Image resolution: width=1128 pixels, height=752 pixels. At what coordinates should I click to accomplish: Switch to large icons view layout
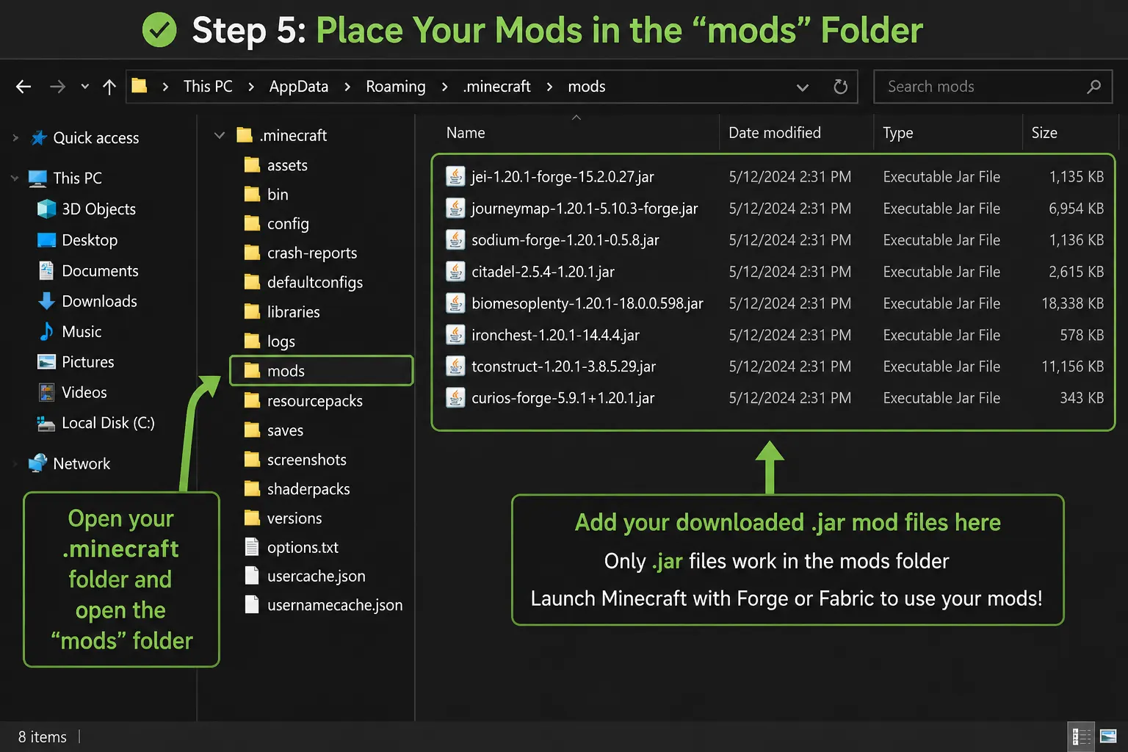[x=1108, y=736]
